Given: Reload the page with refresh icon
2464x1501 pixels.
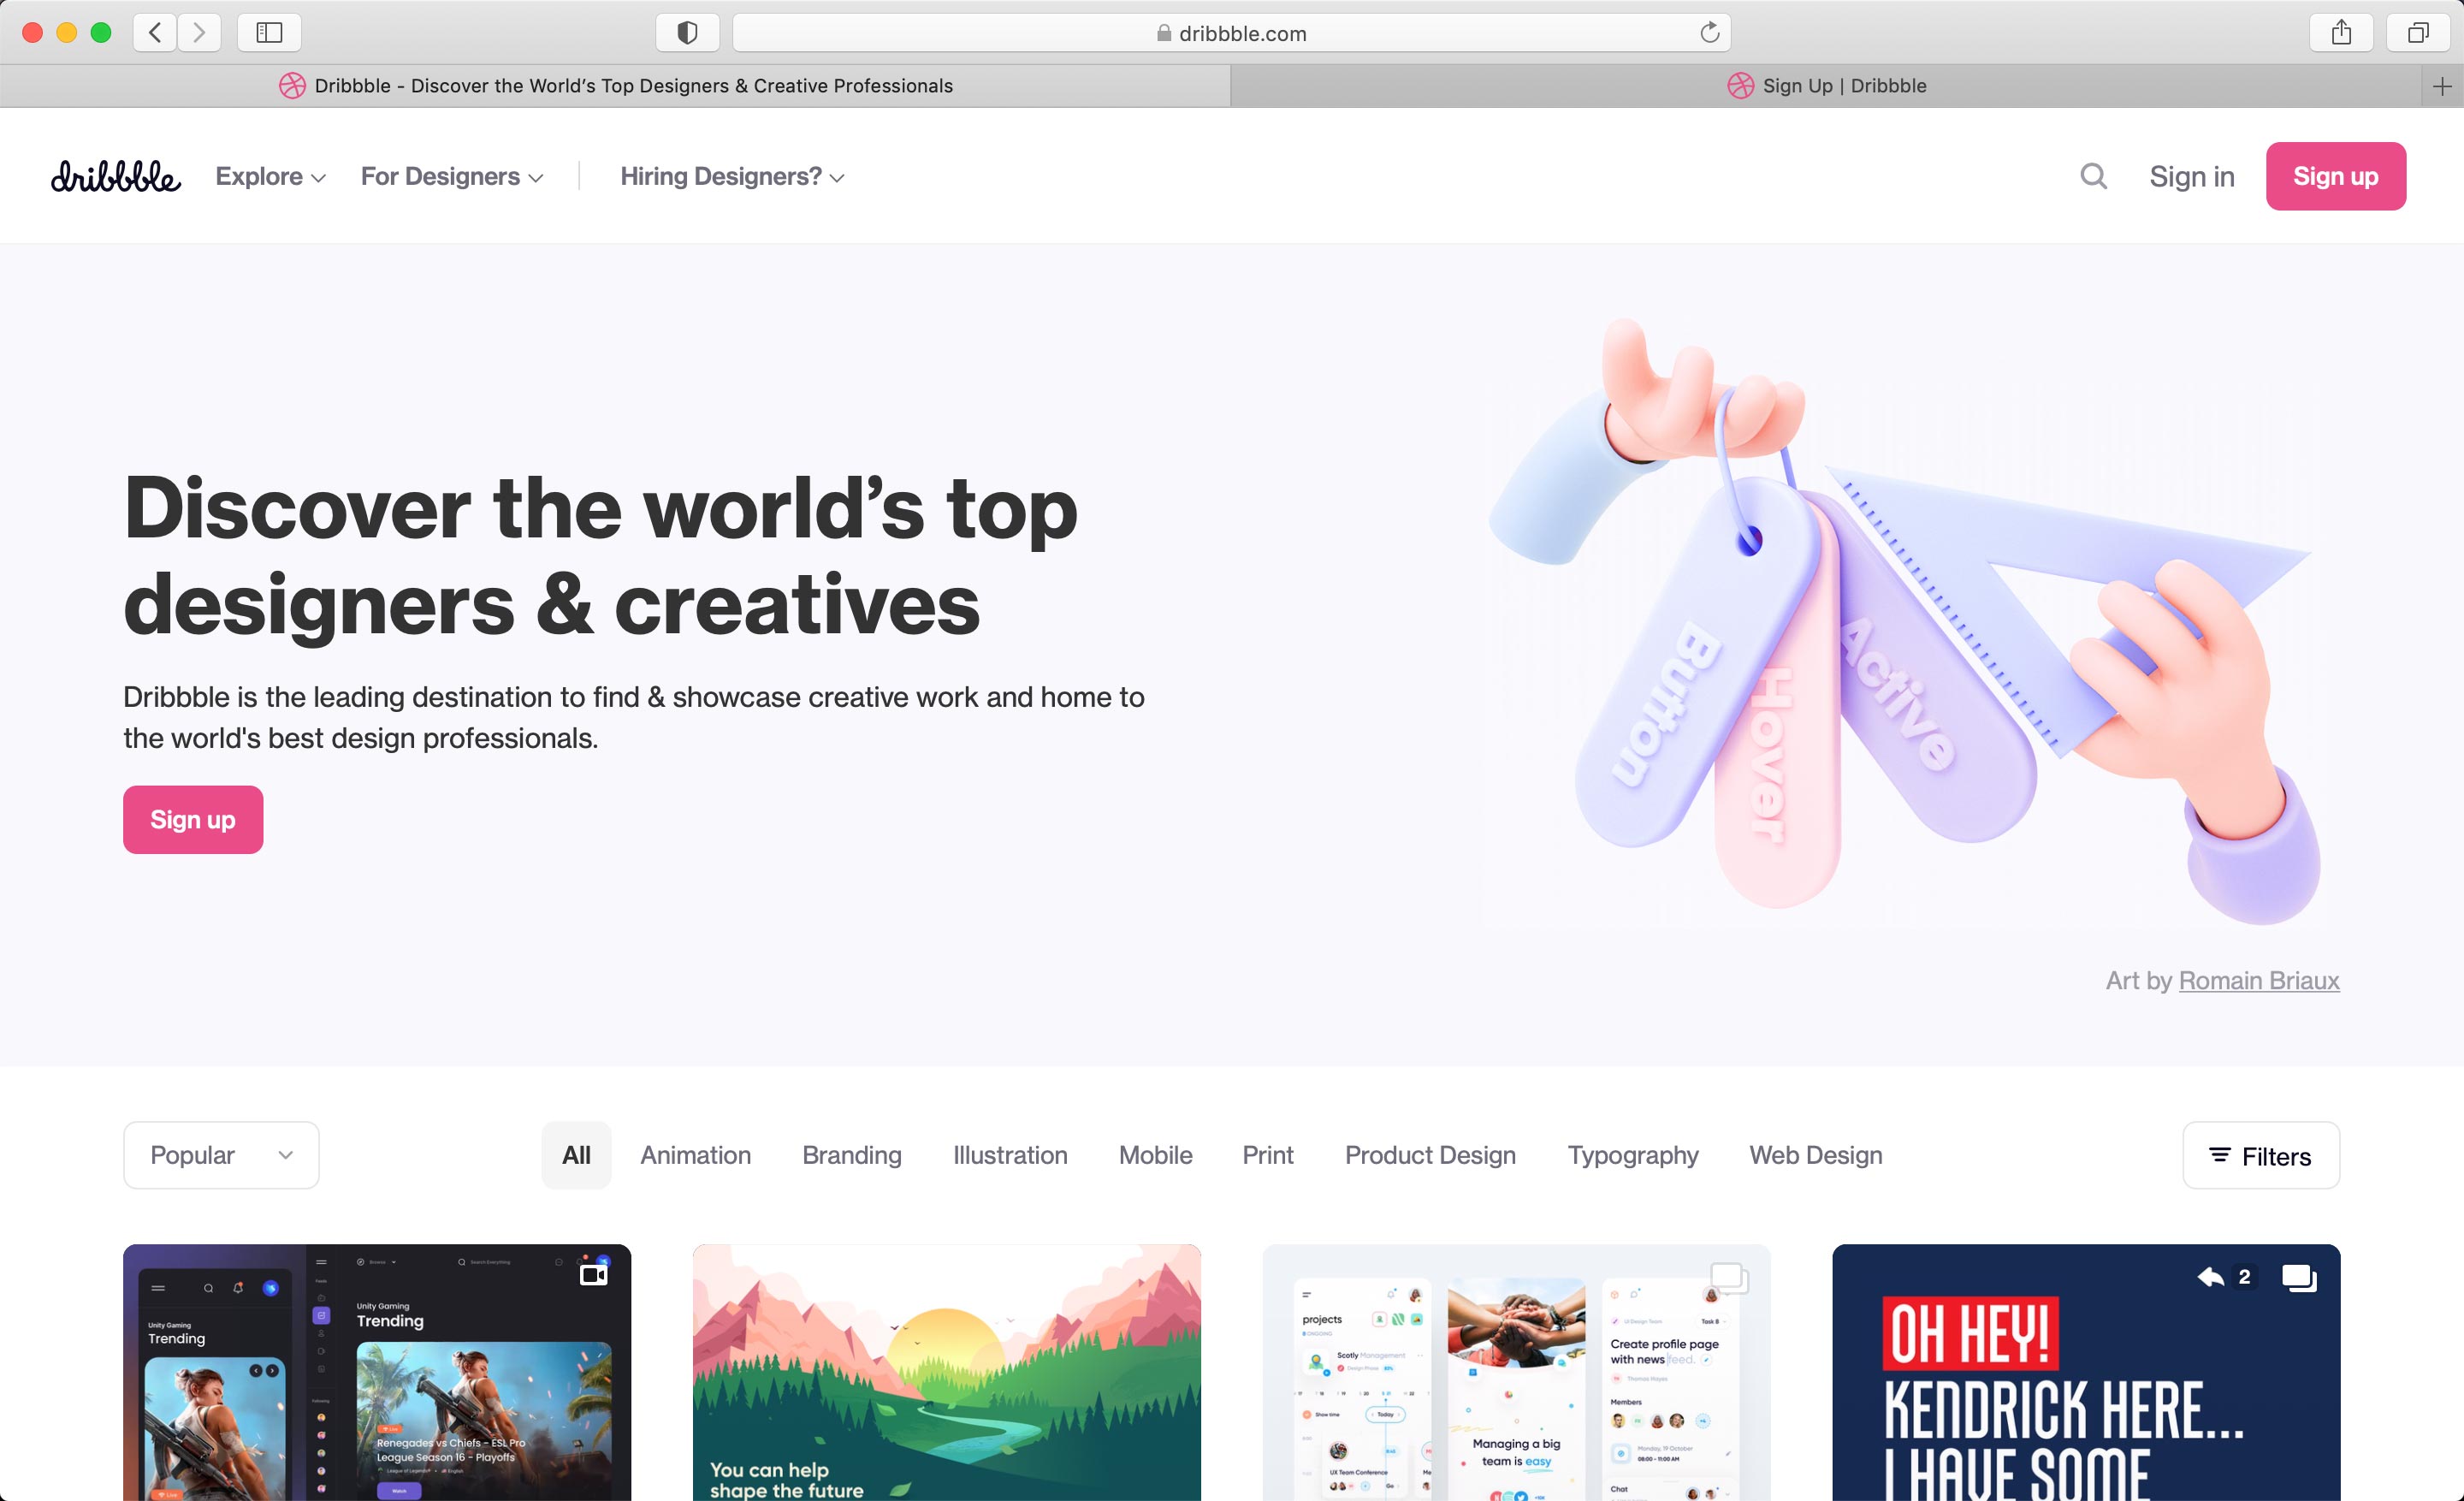Looking at the screenshot, I should (x=1709, y=33).
